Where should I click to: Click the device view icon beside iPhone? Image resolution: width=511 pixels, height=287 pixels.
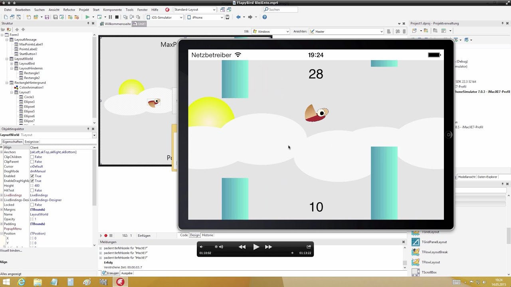(228, 17)
